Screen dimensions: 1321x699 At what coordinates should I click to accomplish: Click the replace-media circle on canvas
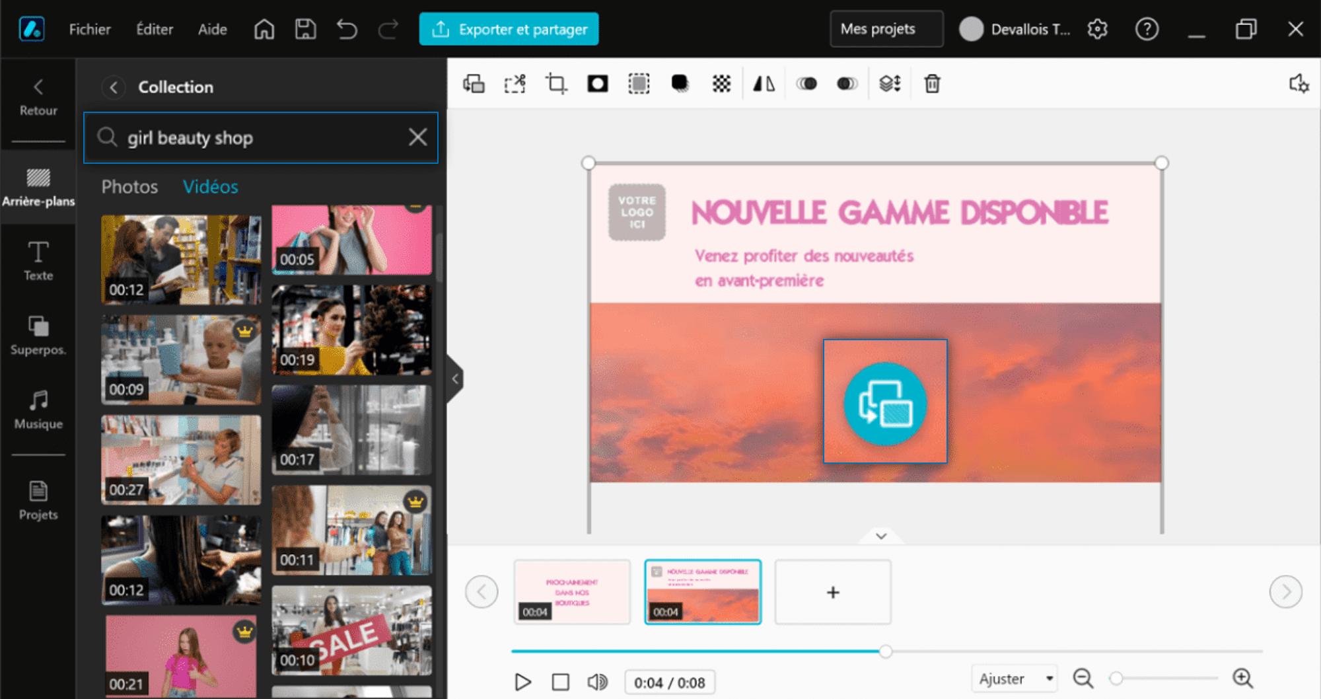click(x=885, y=403)
